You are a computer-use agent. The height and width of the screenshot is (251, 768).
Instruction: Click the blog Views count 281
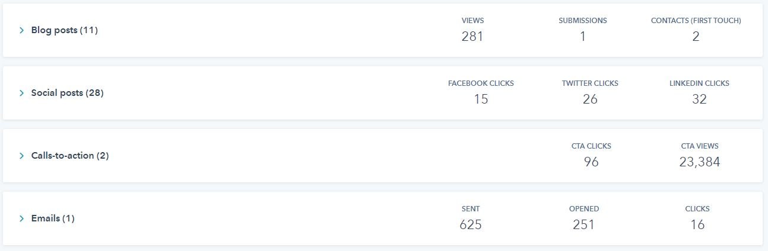(x=472, y=37)
